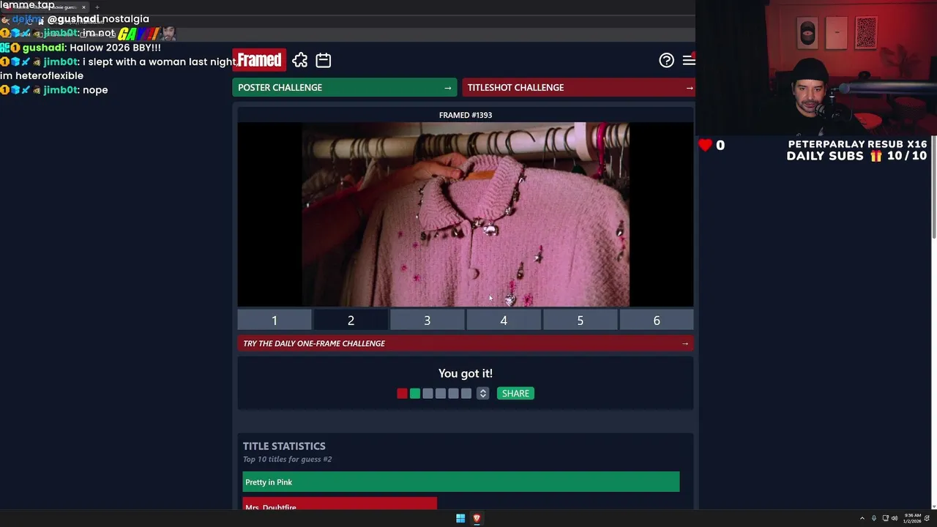Click jimb0t's name beside 'nope' message
The height and width of the screenshot is (527, 937).
[60, 90]
